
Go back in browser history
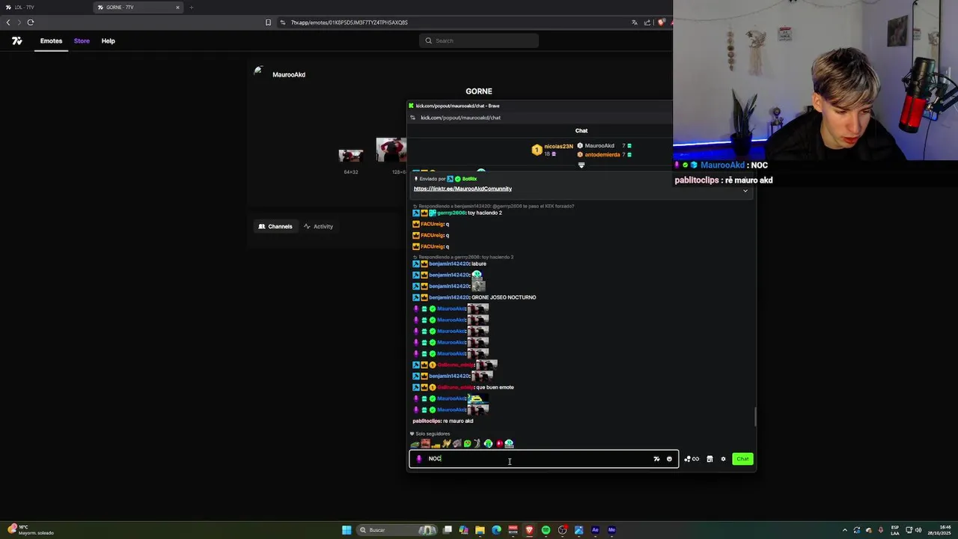tap(8, 22)
